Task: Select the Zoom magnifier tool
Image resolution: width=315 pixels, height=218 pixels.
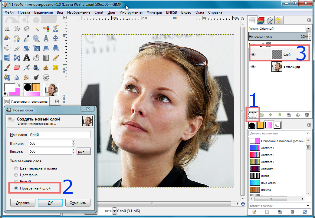Action: (x=36, y=38)
